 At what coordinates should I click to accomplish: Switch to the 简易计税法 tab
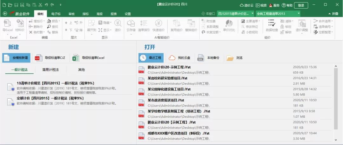(50, 70)
